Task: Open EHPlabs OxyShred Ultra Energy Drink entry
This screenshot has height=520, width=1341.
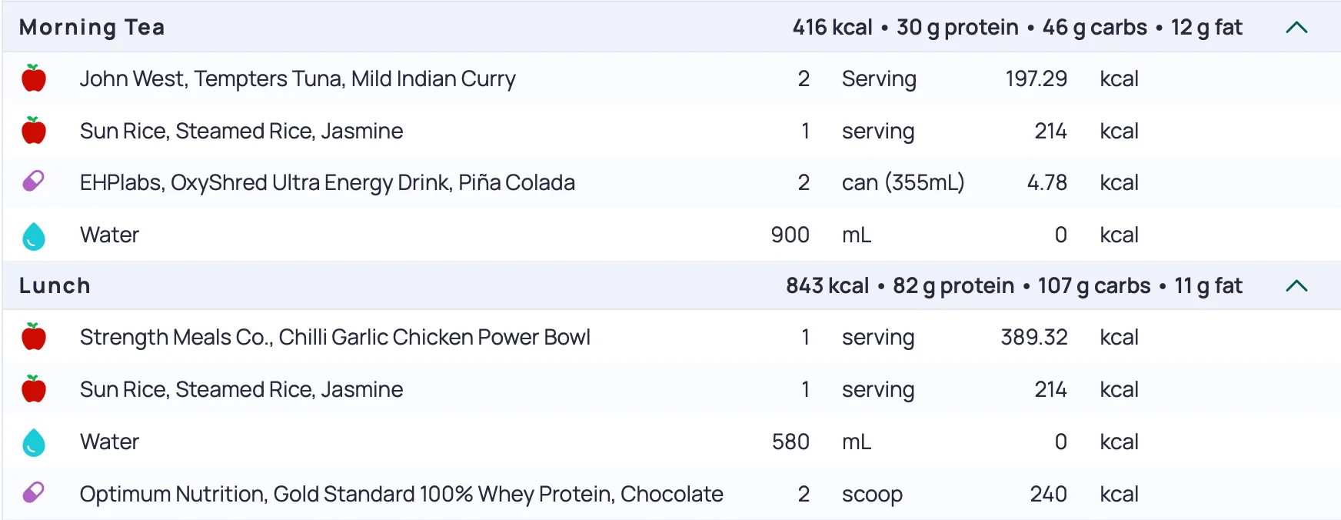Action: click(327, 182)
